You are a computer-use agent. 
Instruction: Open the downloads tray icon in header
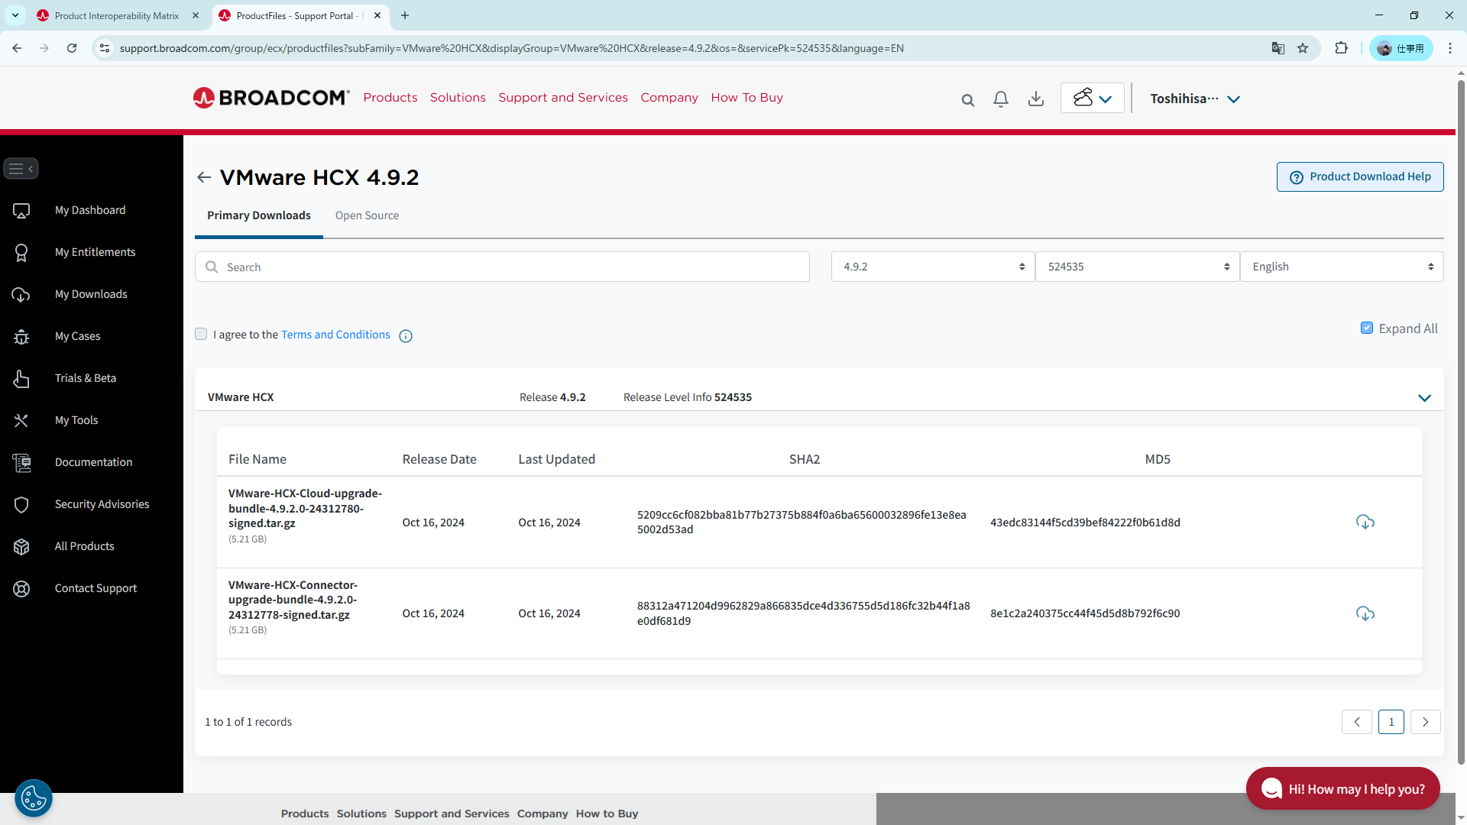pyautogui.click(x=1036, y=99)
